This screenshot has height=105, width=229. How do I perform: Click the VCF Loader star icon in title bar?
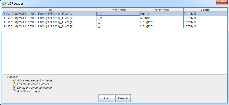coord(4,4)
